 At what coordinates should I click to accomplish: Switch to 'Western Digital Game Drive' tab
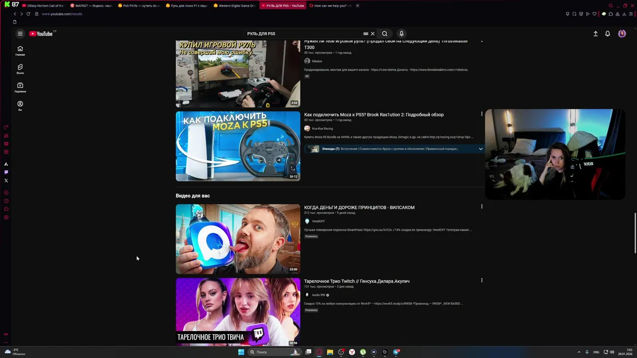point(234,5)
